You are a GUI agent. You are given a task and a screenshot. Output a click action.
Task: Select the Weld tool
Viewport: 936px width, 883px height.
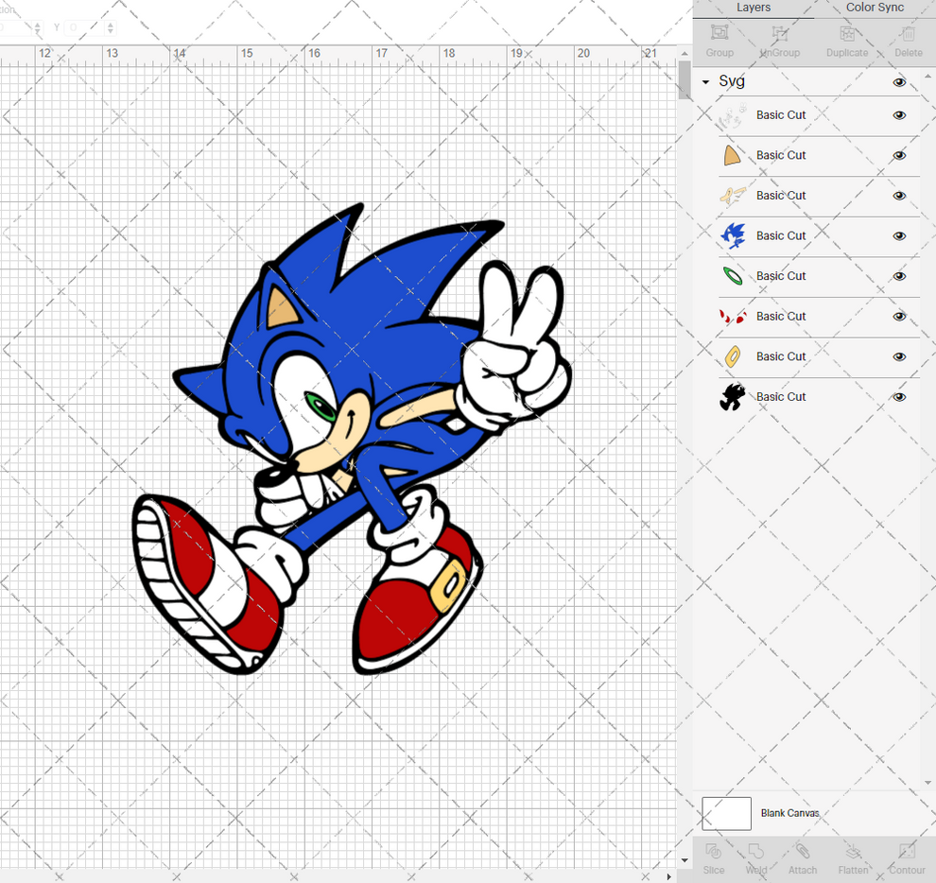[756, 858]
